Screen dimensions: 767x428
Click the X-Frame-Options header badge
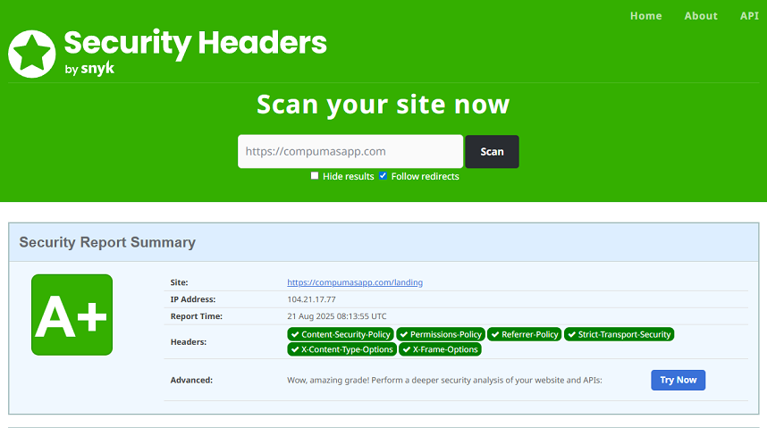[x=440, y=349]
